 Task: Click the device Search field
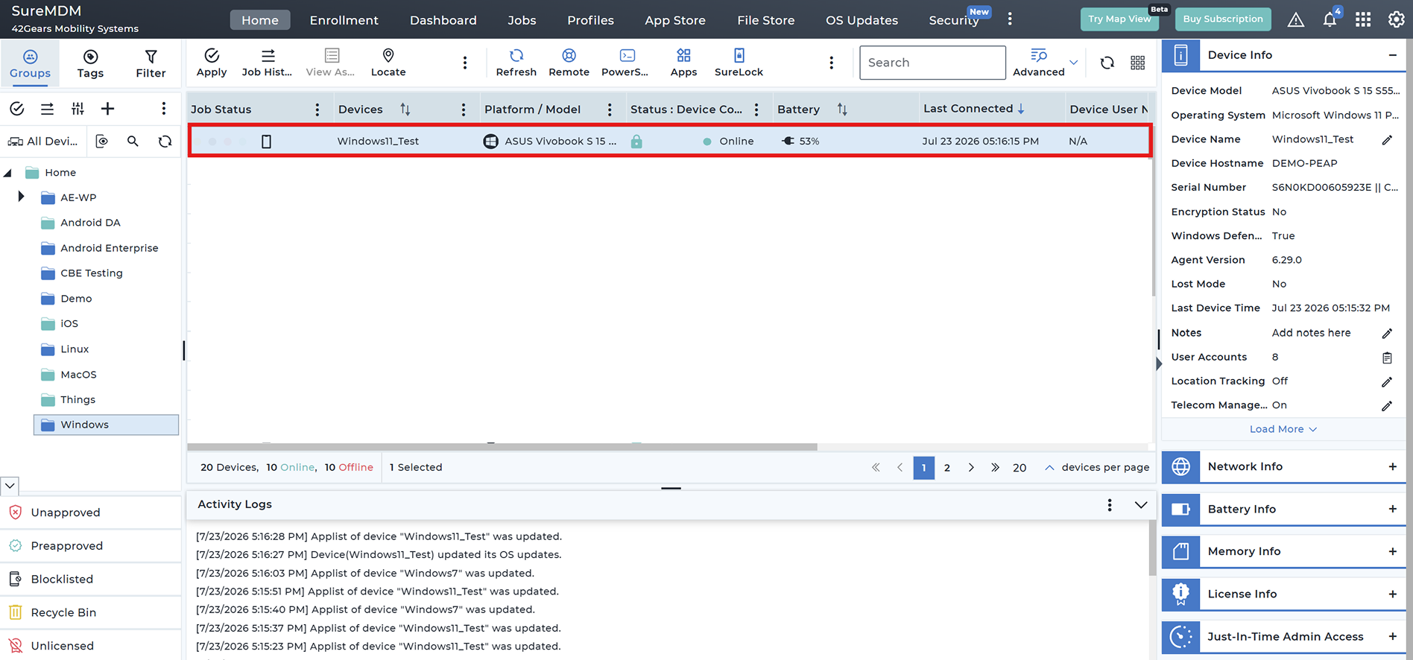[x=932, y=63]
